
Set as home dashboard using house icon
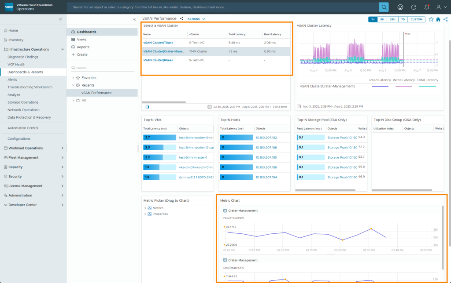click(438, 19)
